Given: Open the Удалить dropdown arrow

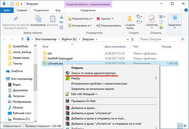Looking at the screenshot, I should coord(113,19).
